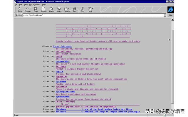Click into the gopher address field

click(x=93, y=15)
